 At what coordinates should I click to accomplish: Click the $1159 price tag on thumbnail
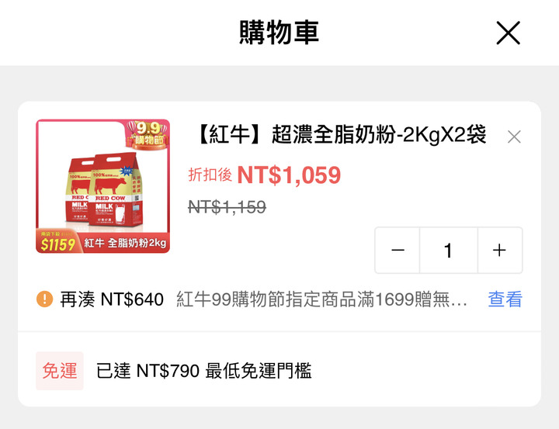point(57,244)
